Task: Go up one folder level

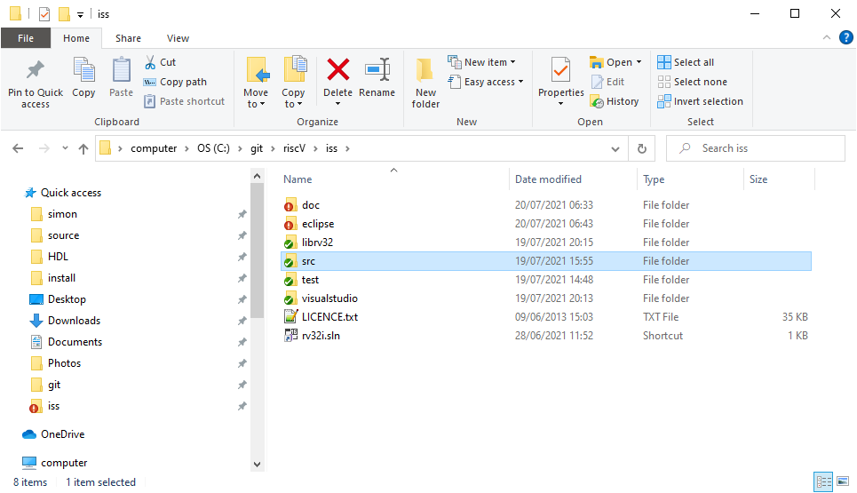Action: [x=83, y=148]
